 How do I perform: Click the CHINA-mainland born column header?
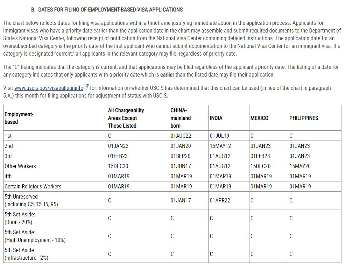[x=181, y=118]
